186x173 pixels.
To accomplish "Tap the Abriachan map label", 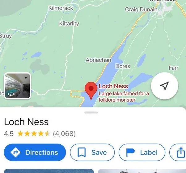I will pyautogui.click(x=99, y=60).
